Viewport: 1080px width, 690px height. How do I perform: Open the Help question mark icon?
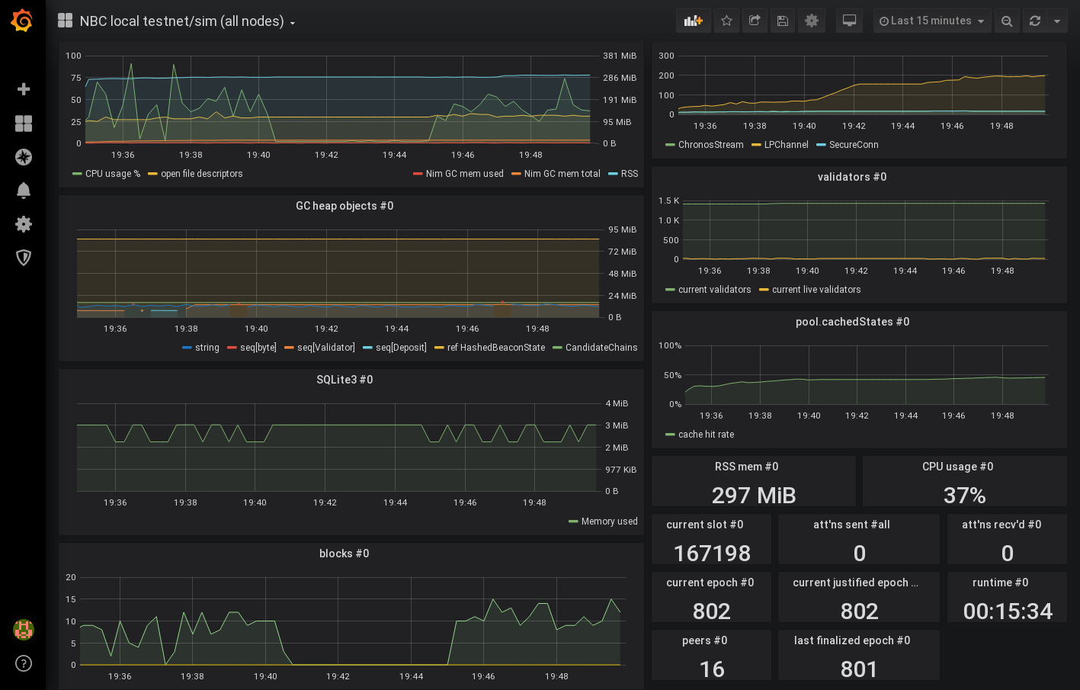(x=24, y=663)
